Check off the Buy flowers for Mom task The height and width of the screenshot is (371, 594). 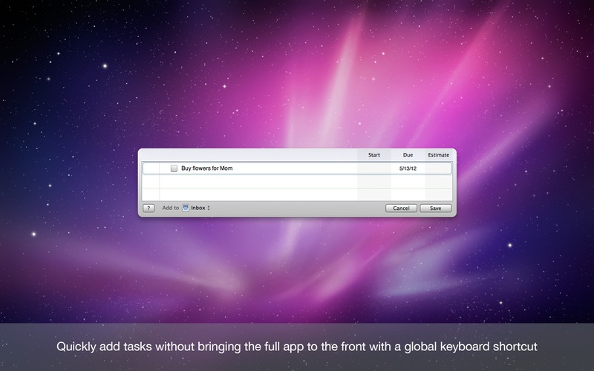[174, 168]
